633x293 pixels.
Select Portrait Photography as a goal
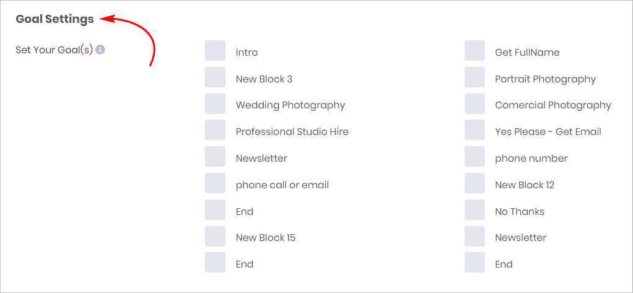click(x=474, y=77)
